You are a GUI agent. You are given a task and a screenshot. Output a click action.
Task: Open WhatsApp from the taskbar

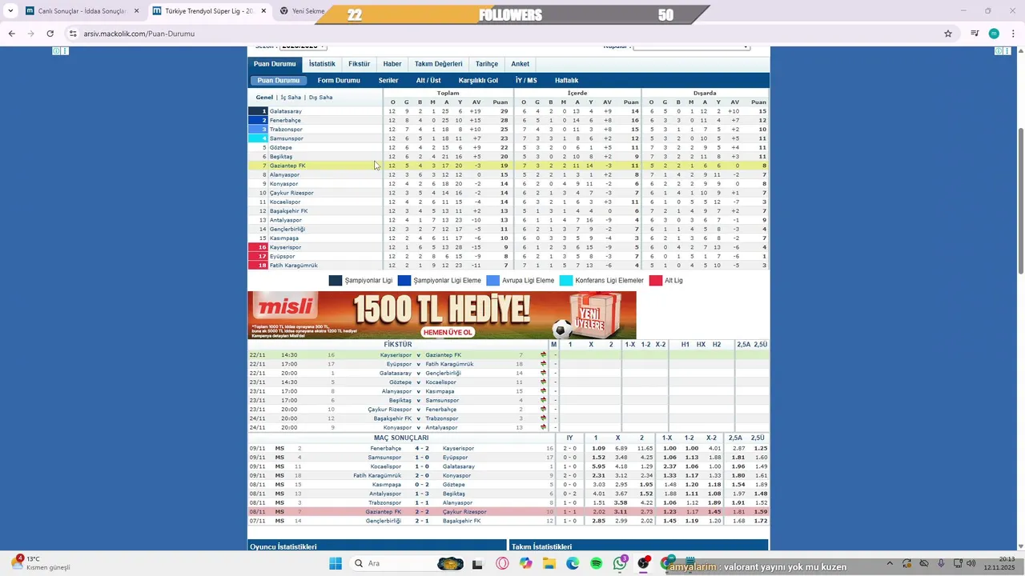click(621, 563)
